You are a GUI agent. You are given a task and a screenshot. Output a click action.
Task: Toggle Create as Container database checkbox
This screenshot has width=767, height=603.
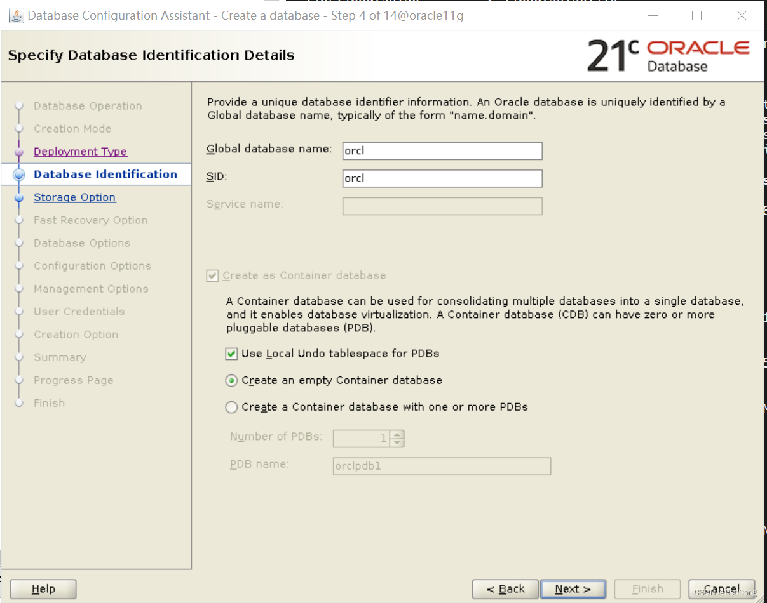213,276
